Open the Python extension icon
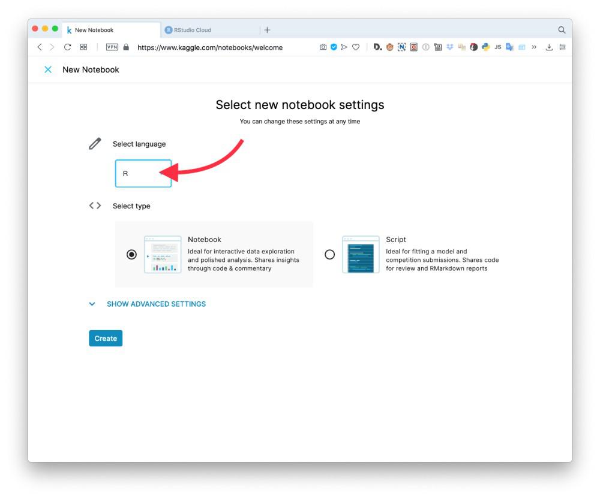 click(x=485, y=47)
